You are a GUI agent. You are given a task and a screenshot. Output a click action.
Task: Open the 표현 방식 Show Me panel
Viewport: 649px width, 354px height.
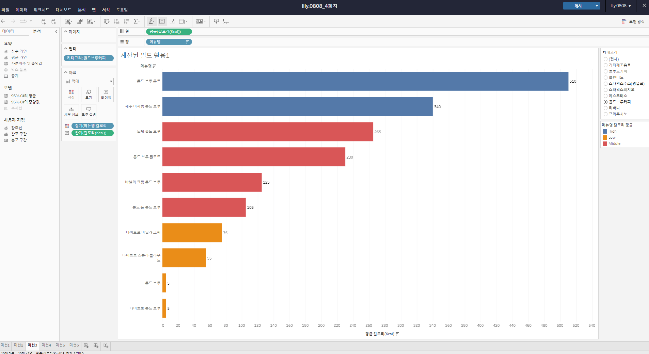633,21
